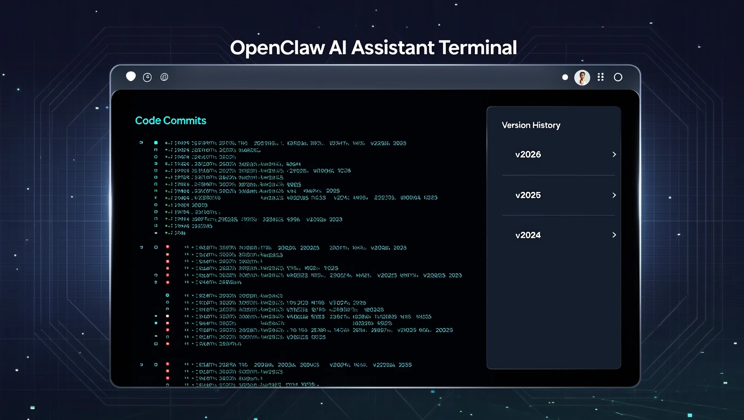
Task: Toggle the filled cyan square on first commit line
Action: [x=156, y=143]
